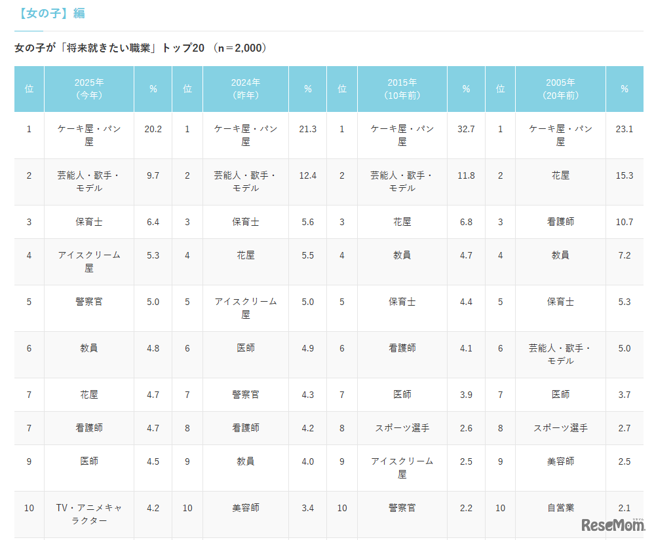Click 看護師 ranked 3 in 2005 column
The width and height of the screenshot is (654, 540).
(560, 222)
